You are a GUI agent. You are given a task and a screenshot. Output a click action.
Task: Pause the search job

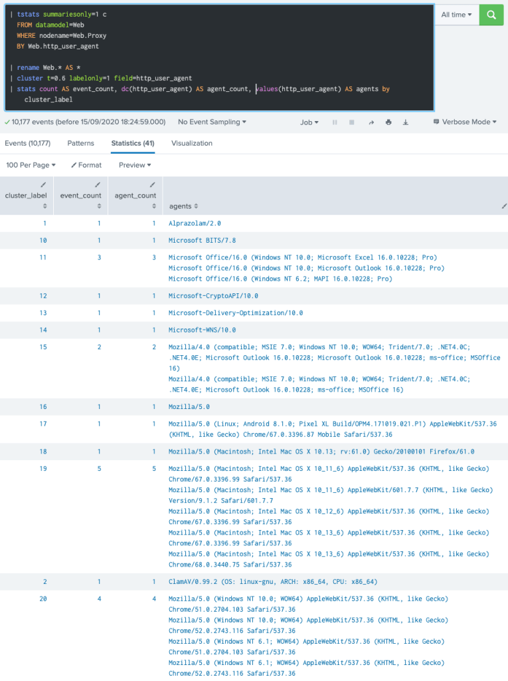pos(335,122)
